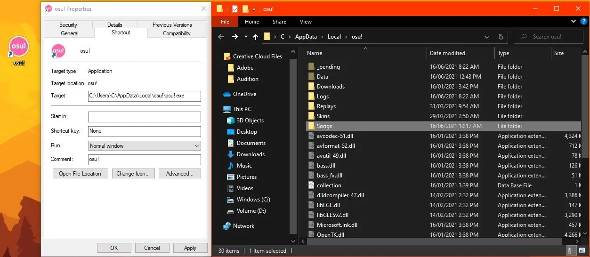Open the General tab in Properties

pyautogui.click(x=70, y=33)
